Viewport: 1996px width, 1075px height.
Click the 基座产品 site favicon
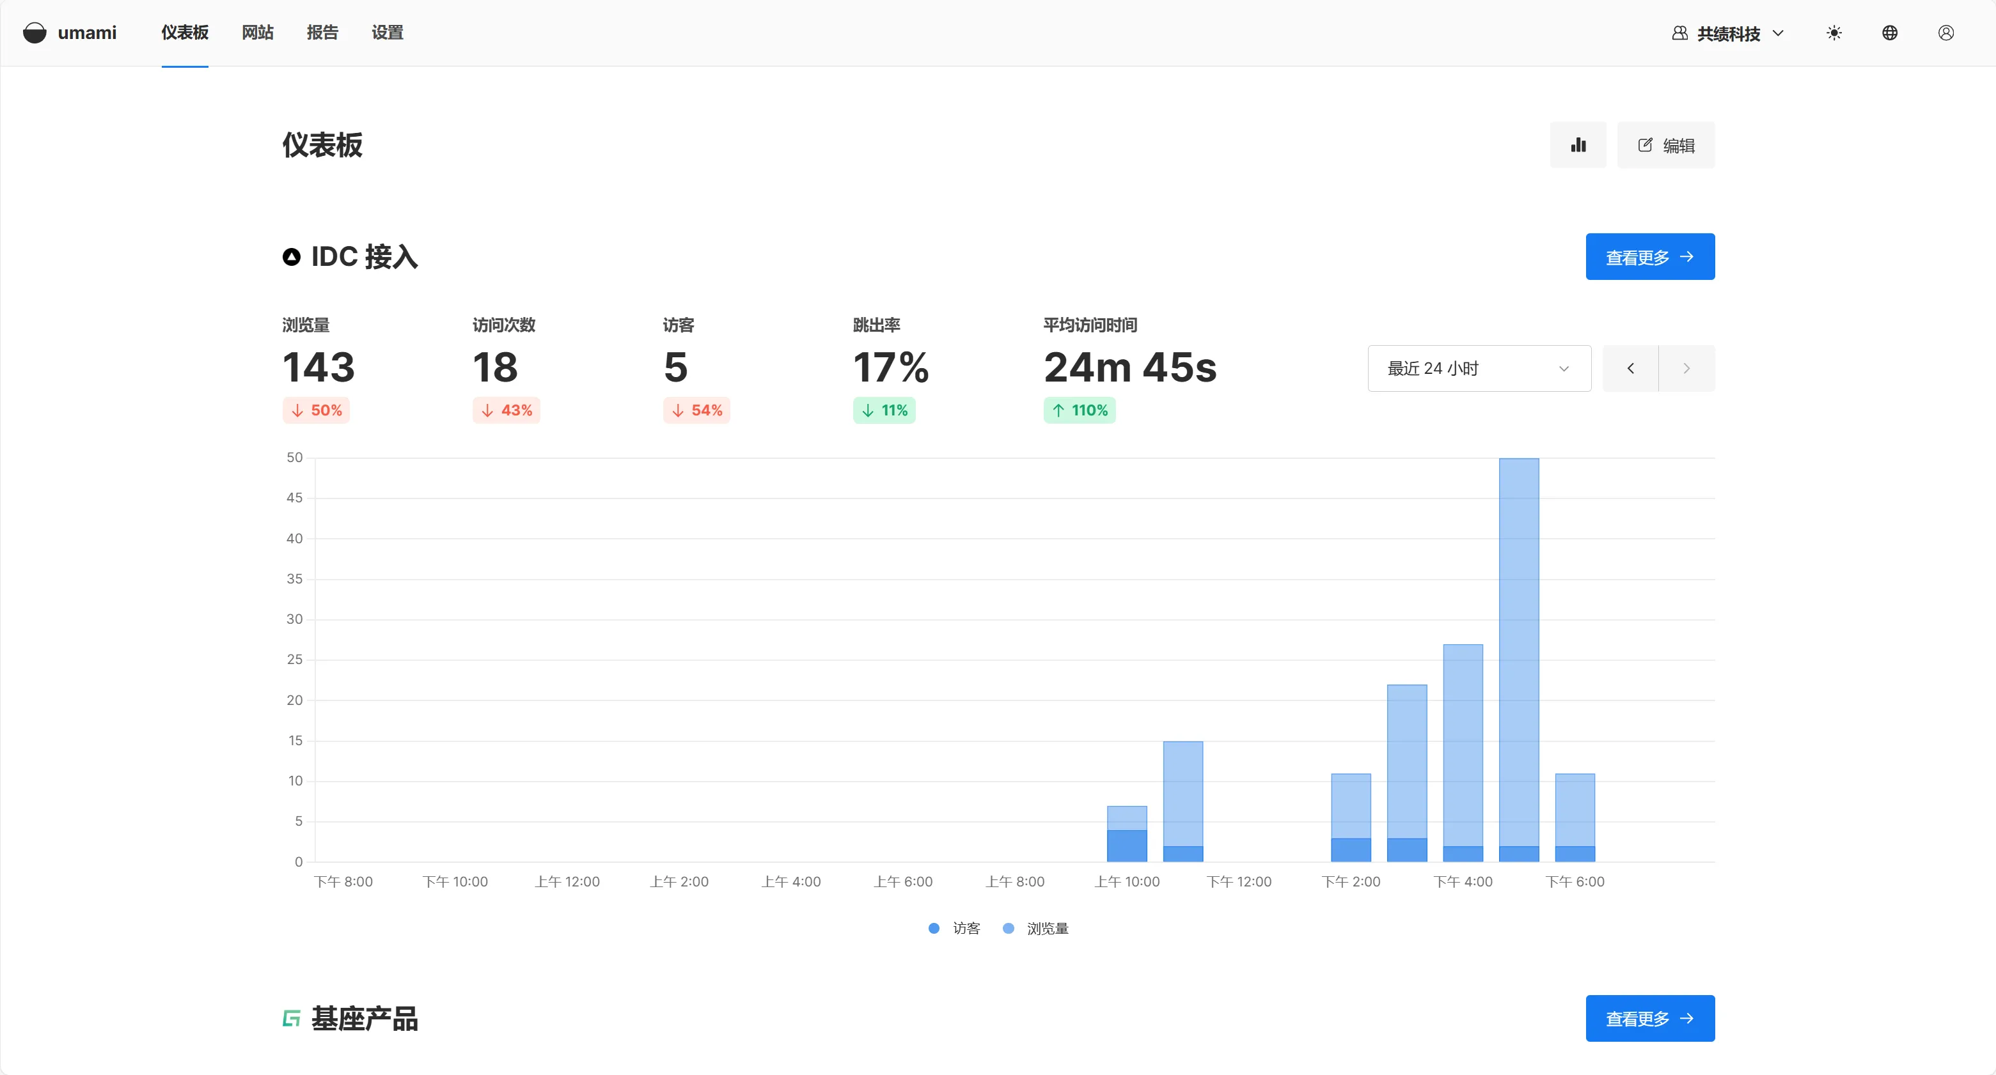point(292,1019)
